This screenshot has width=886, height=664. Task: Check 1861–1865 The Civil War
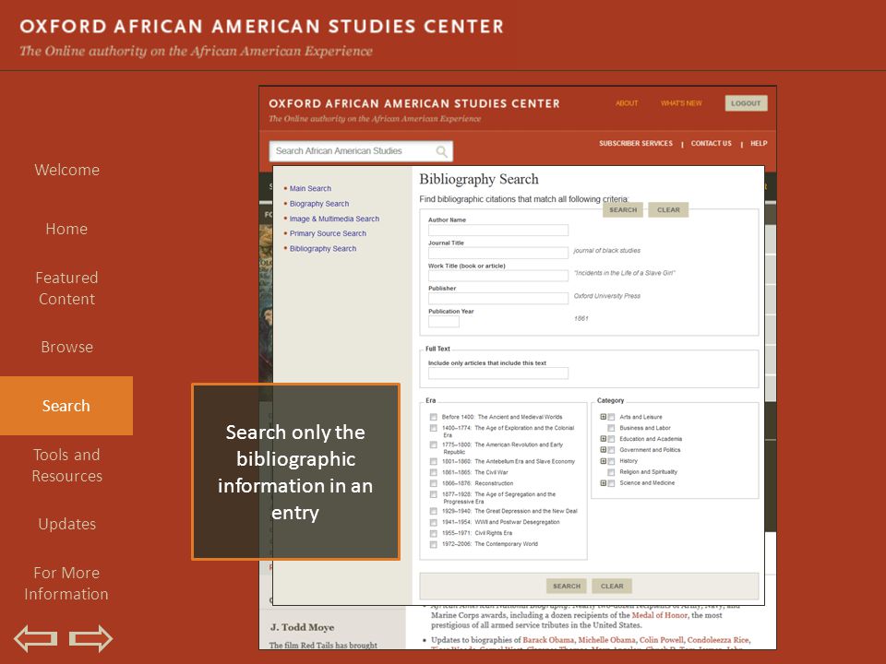point(434,472)
